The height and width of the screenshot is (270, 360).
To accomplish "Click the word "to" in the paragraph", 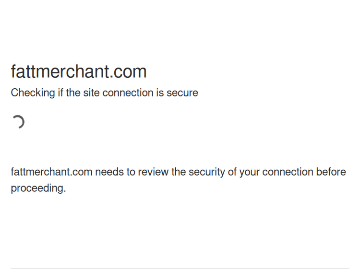I will click(x=131, y=172).
